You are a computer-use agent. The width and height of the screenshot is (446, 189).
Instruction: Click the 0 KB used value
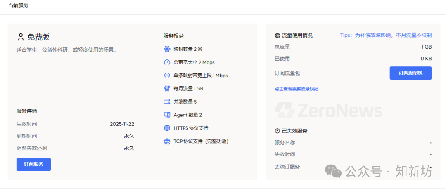pyautogui.click(x=426, y=59)
